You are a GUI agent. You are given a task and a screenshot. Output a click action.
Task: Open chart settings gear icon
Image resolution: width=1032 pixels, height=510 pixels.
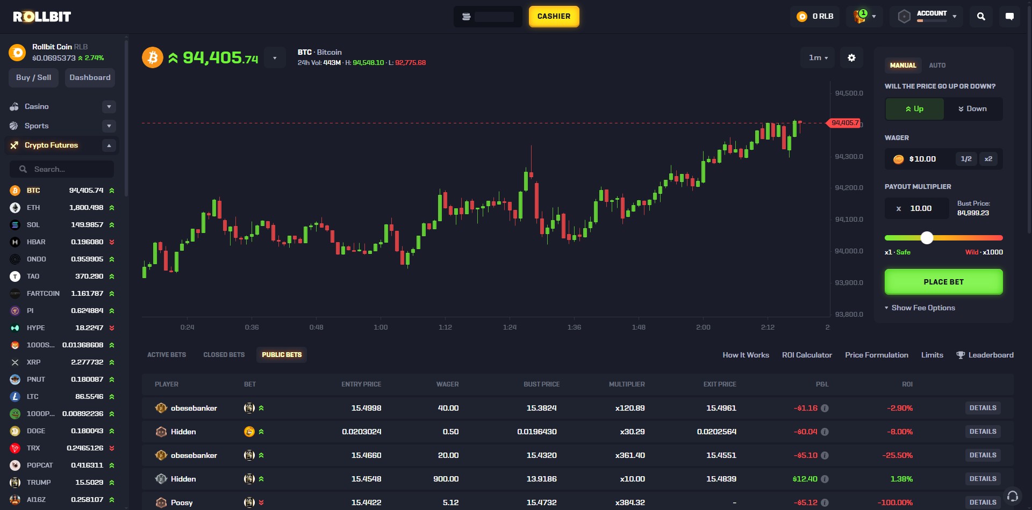[851, 57]
